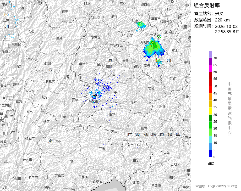The image size is (241, 191).
Task: Click the 长顺 label inside the radar echo
Action: pyautogui.click(x=161, y=51)
